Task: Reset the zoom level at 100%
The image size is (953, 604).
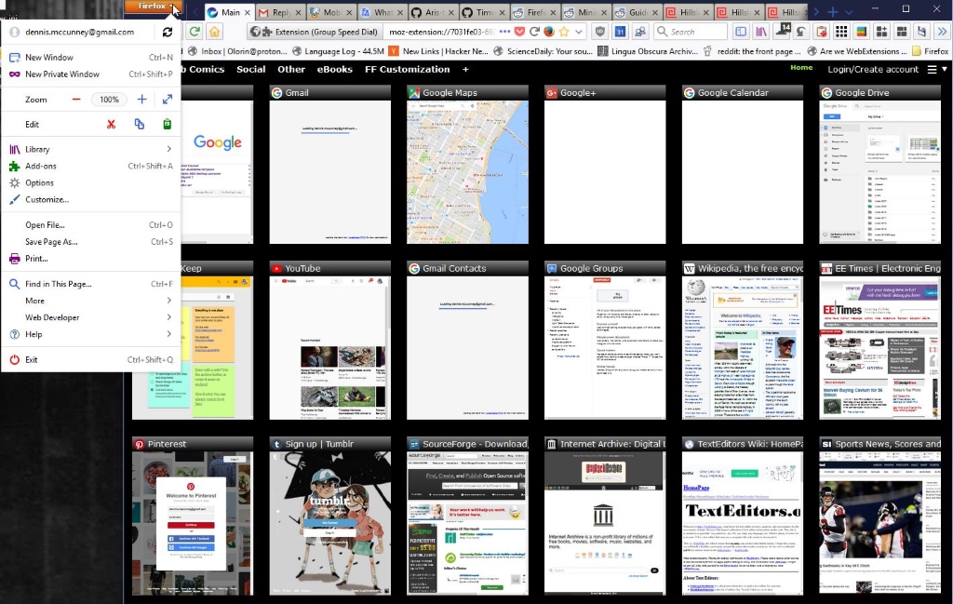Action: tap(110, 99)
